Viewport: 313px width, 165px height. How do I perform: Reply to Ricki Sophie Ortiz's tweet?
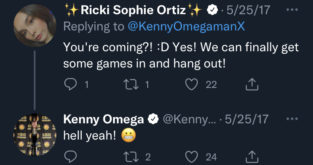pos(71,84)
